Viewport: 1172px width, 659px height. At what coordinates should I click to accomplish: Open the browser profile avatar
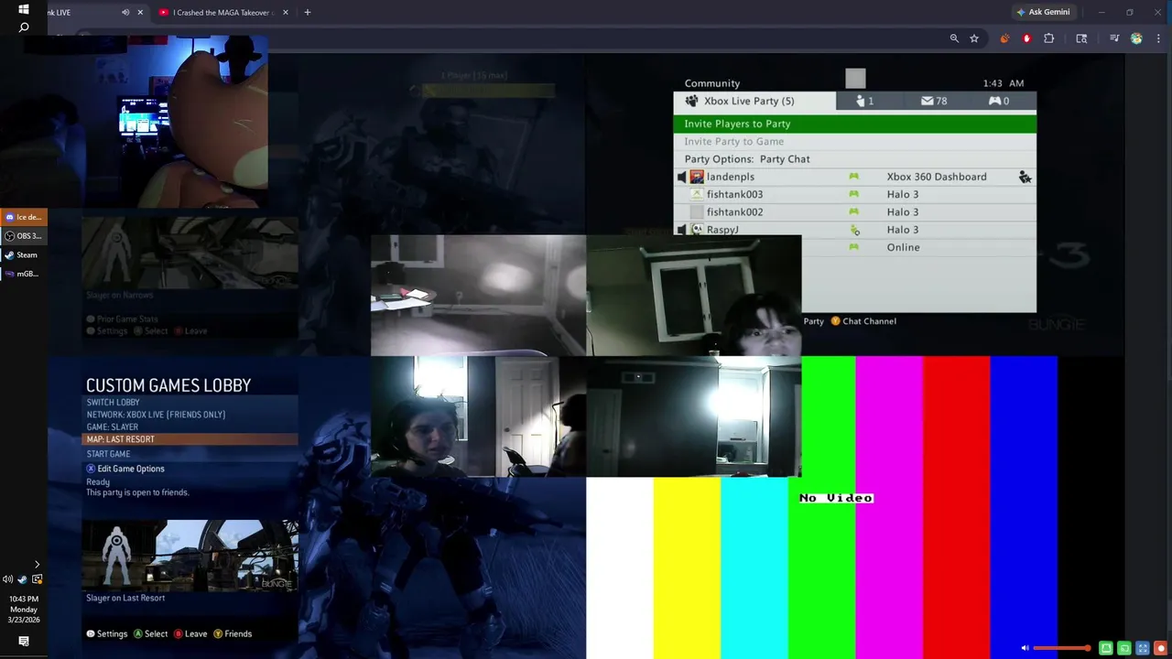(x=1136, y=38)
